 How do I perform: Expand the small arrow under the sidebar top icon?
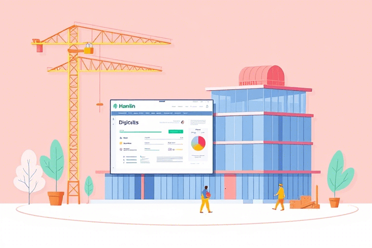[113, 124]
